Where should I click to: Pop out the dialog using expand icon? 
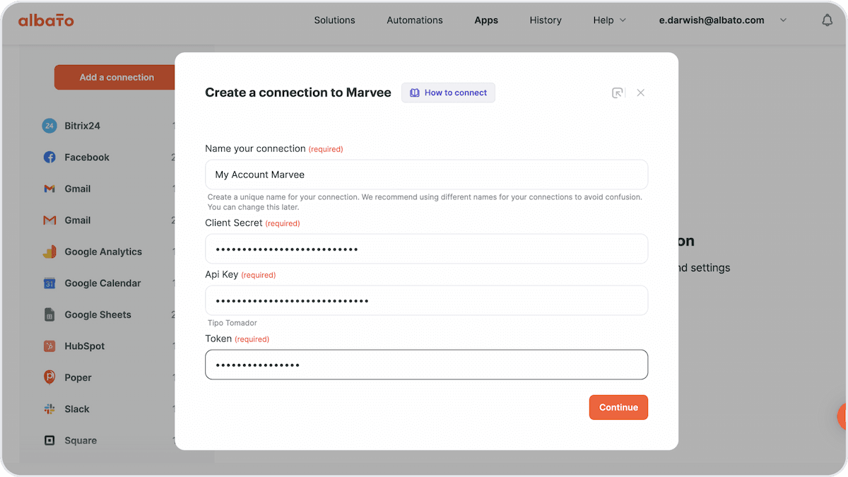coord(618,93)
